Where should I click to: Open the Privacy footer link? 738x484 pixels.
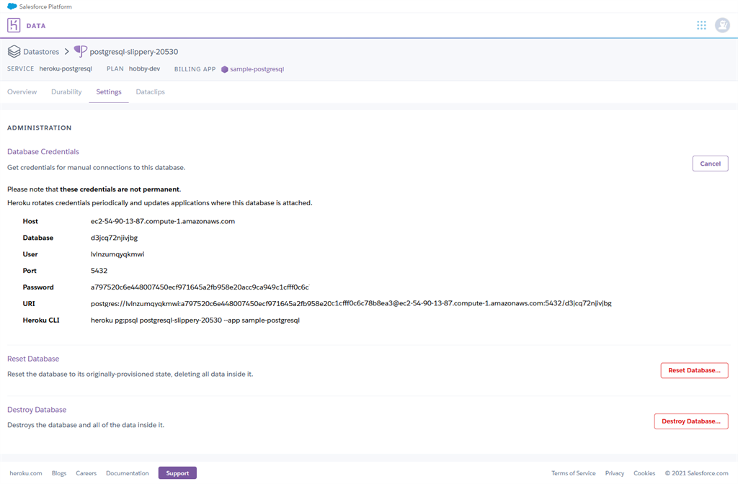[615, 473]
